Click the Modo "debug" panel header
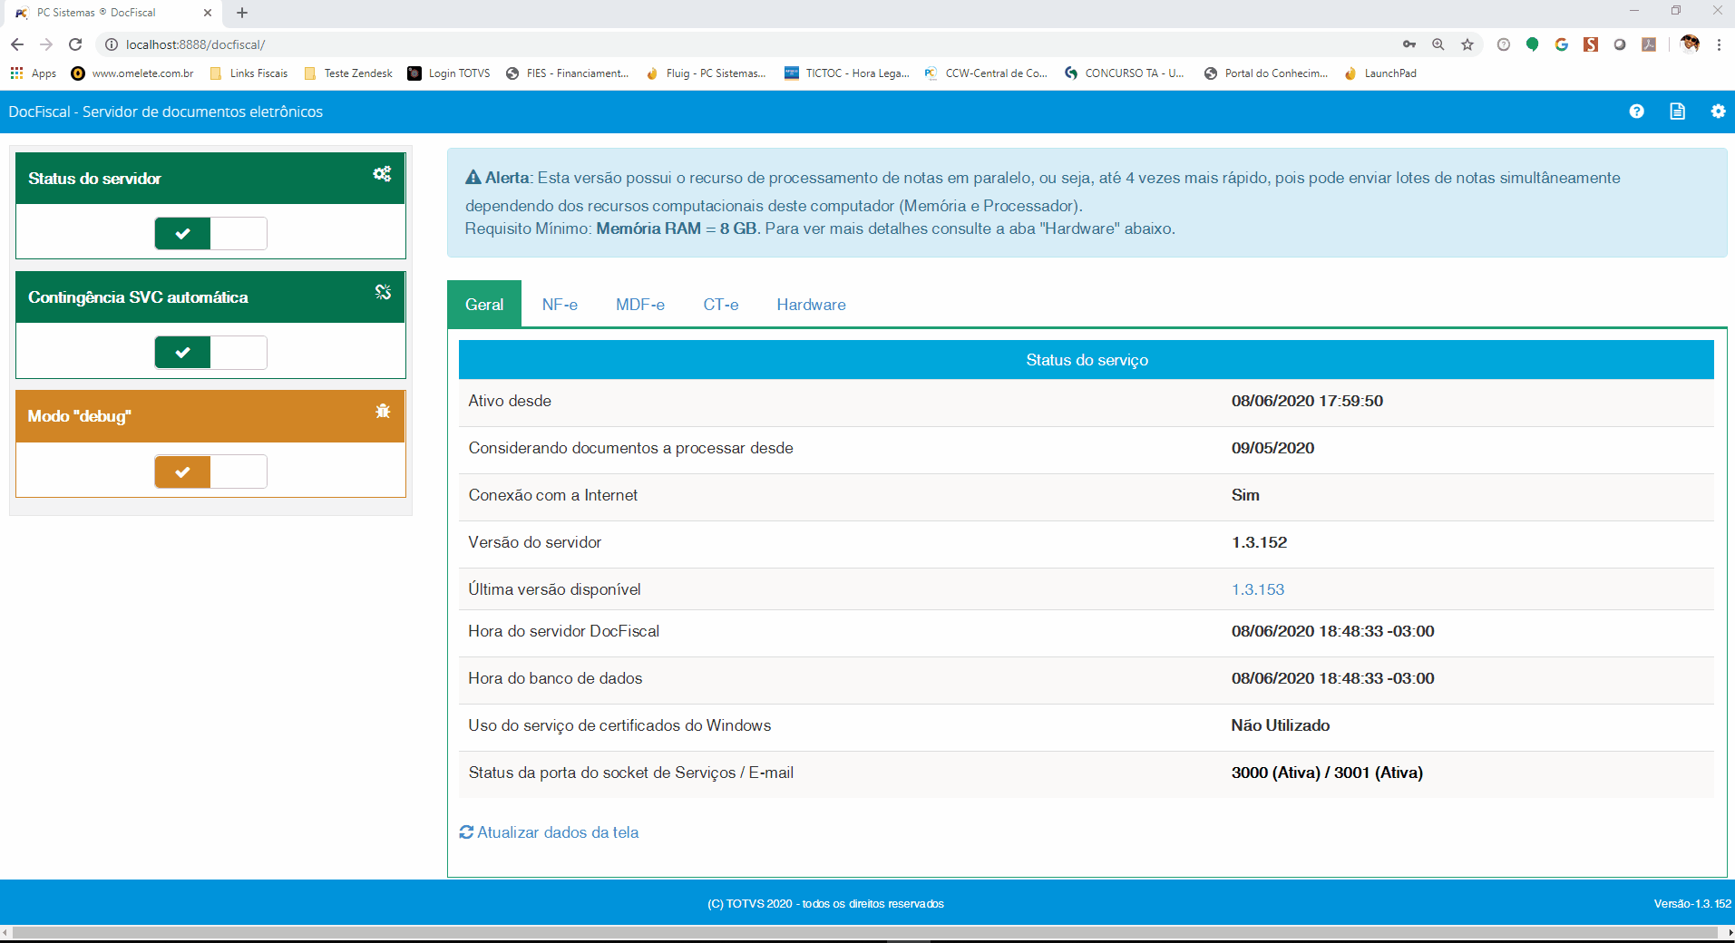Viewport: 1735px width, 943px height. tap(210, 416)
